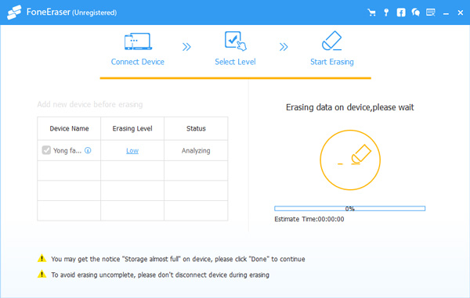Open the Facebook page icon

pos(401,13)
